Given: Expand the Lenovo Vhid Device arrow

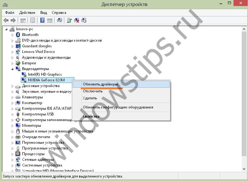Looking at the screenshot, I should pyautogui.click(x=12, y=52).
